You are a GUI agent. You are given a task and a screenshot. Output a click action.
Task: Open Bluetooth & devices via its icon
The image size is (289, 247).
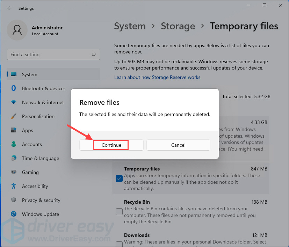14,88
